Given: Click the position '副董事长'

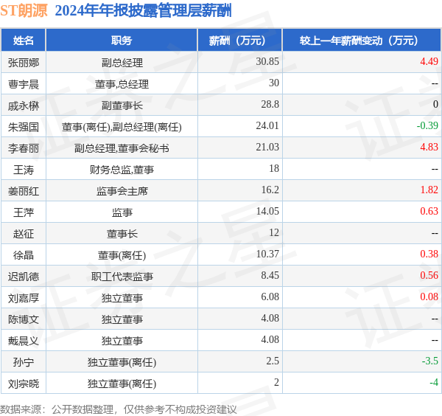Looking at the screenshot, I should (x=122, y=105).
